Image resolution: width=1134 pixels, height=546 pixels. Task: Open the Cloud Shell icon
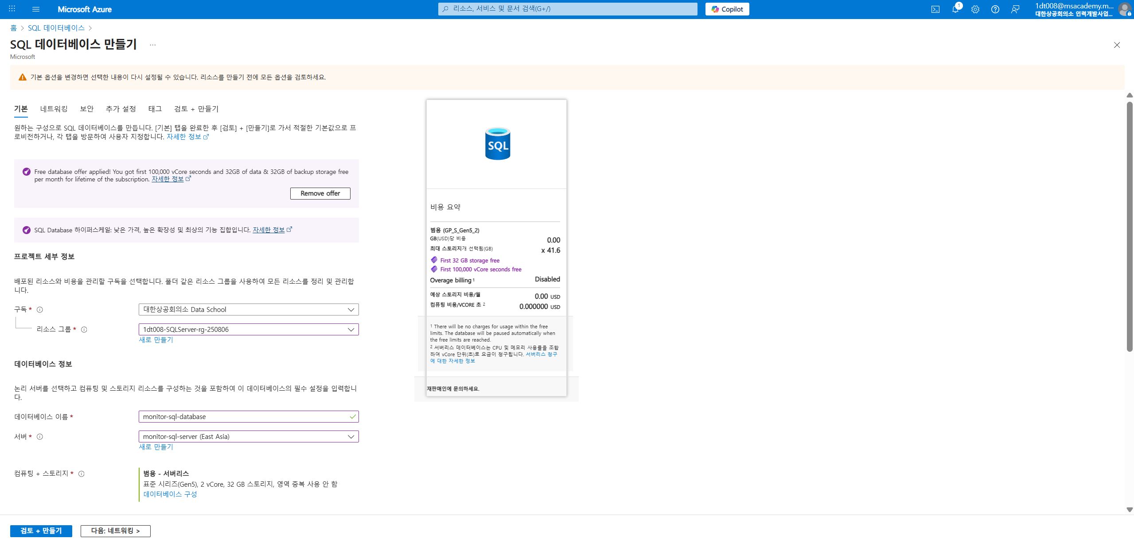(x=935, y=9)
